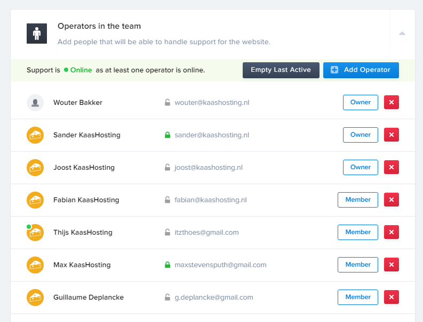Delete operator Guillaume Deplancke
This screenshot has height=322, width=423.
pyautogui.click(x=392, y=298)
